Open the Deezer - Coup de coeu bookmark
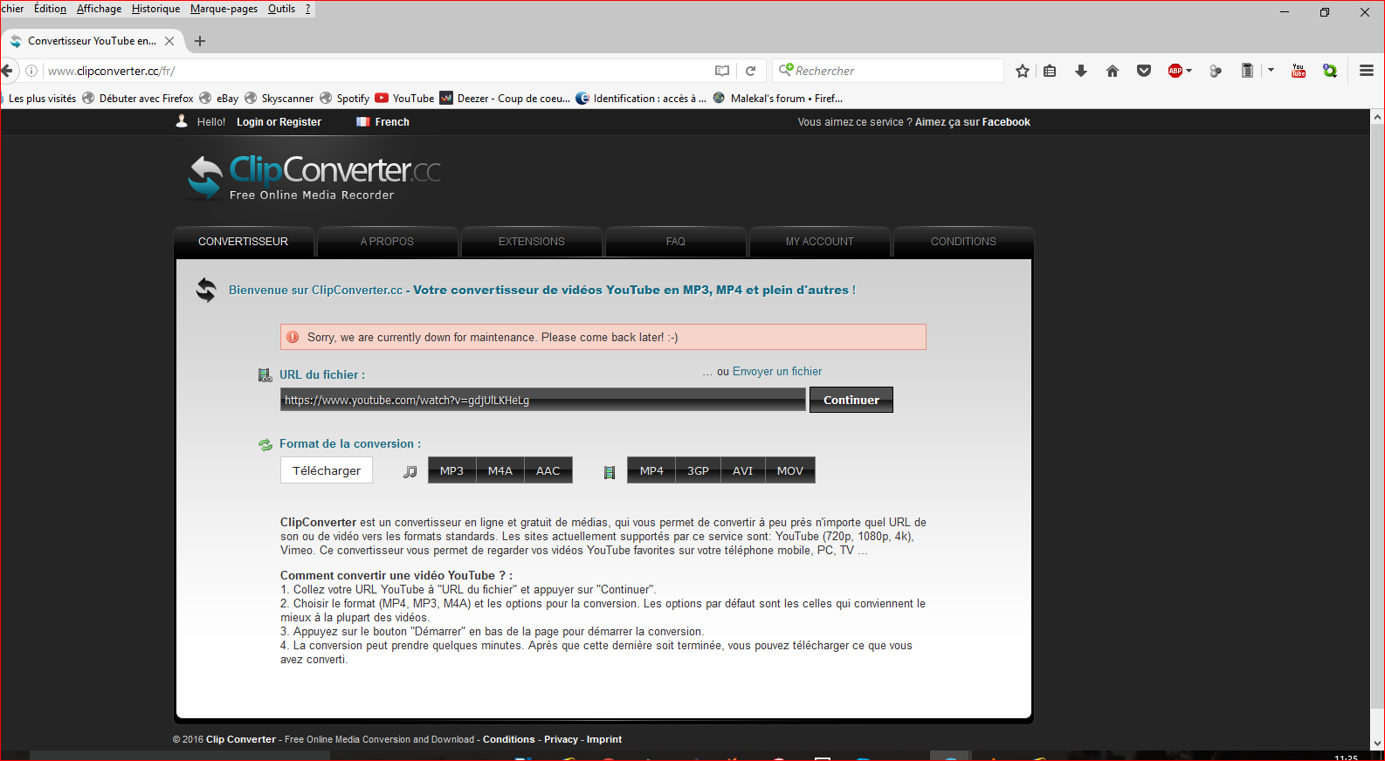Viewport: 1385px width, 761px height. coord(506,99)
